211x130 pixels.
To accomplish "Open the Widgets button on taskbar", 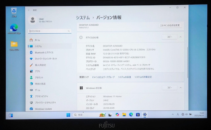I will coord(11,115).
